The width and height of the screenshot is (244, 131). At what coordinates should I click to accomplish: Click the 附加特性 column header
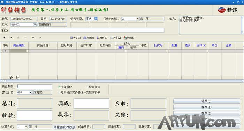coord(105,45)
